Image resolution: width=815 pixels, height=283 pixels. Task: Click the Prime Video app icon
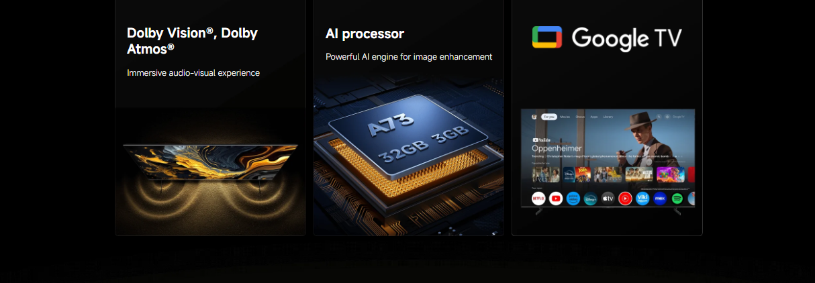573,199
